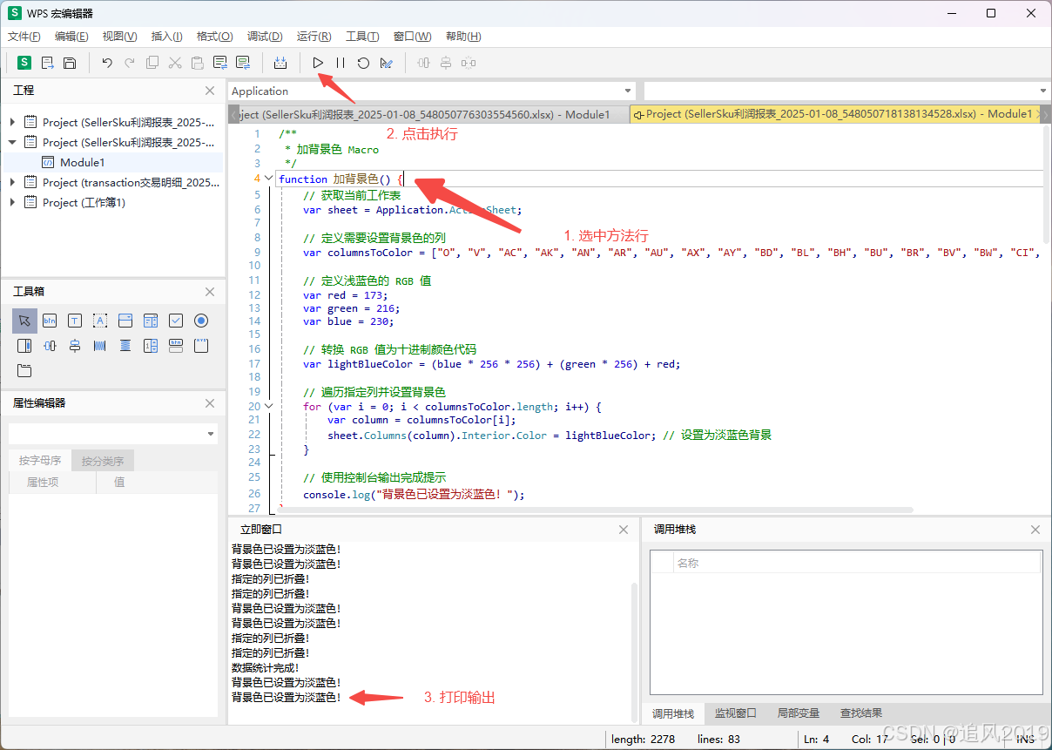Pause macro execution in the toolbar
Image resolution: width=1052 pixels, height=750 pixels.
341,63
